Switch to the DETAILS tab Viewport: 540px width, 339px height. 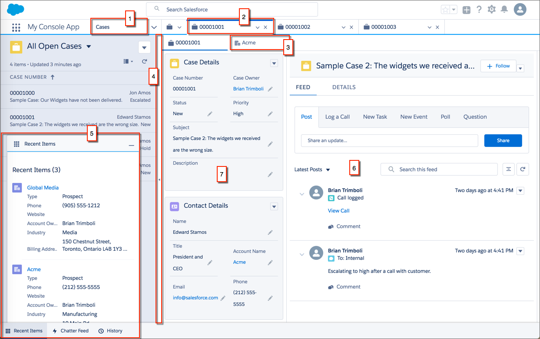tap(344, 87)
